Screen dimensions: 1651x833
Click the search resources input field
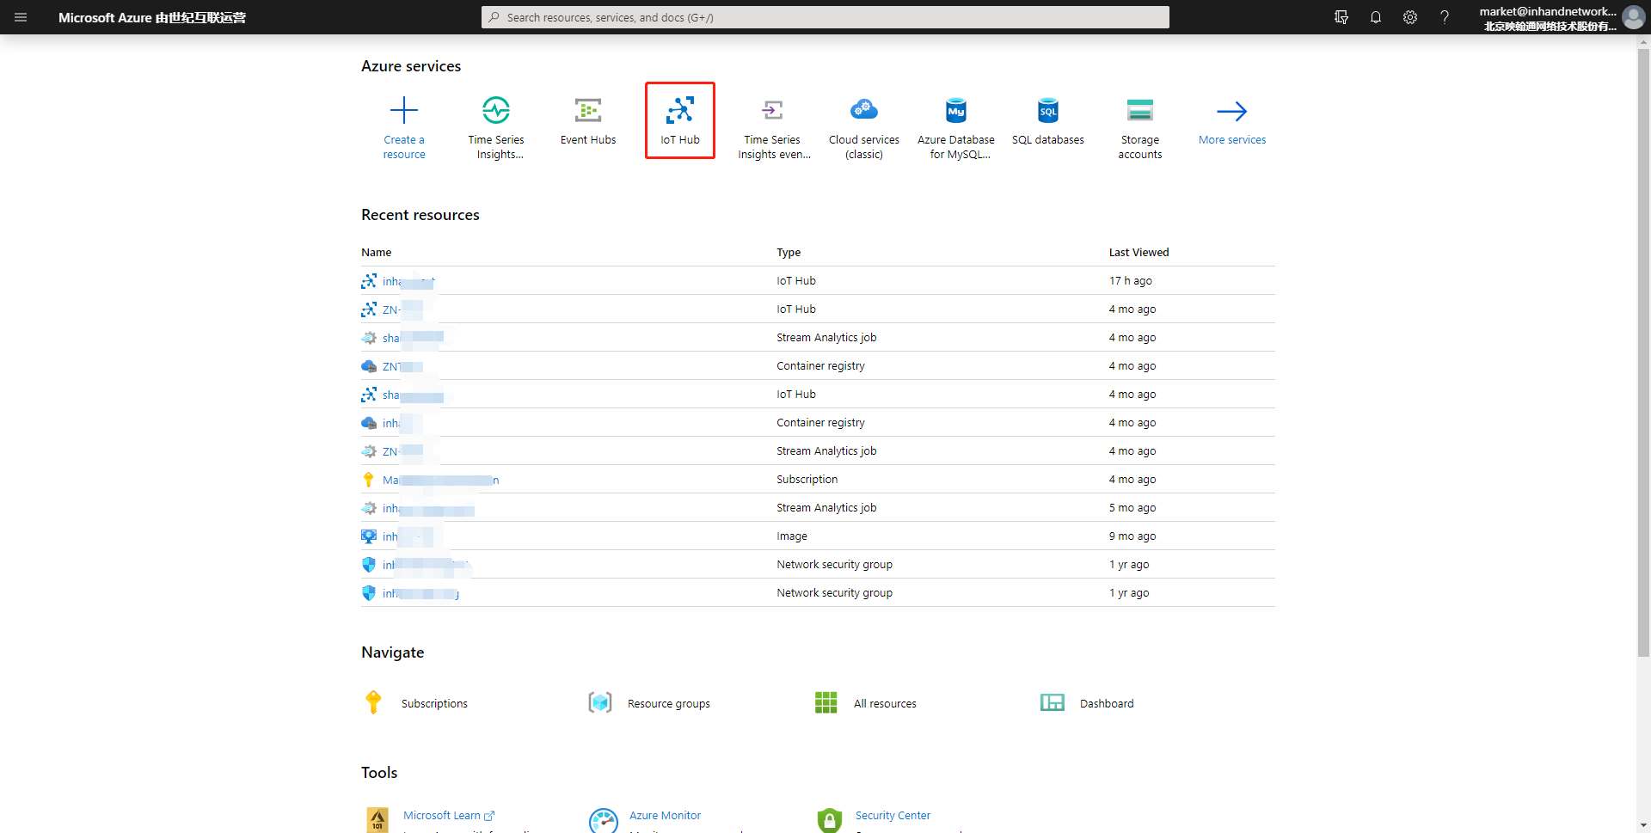coord(825,17)
